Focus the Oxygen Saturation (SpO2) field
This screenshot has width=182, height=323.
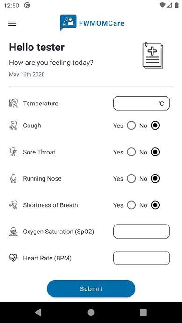click(x=141, y=232)
